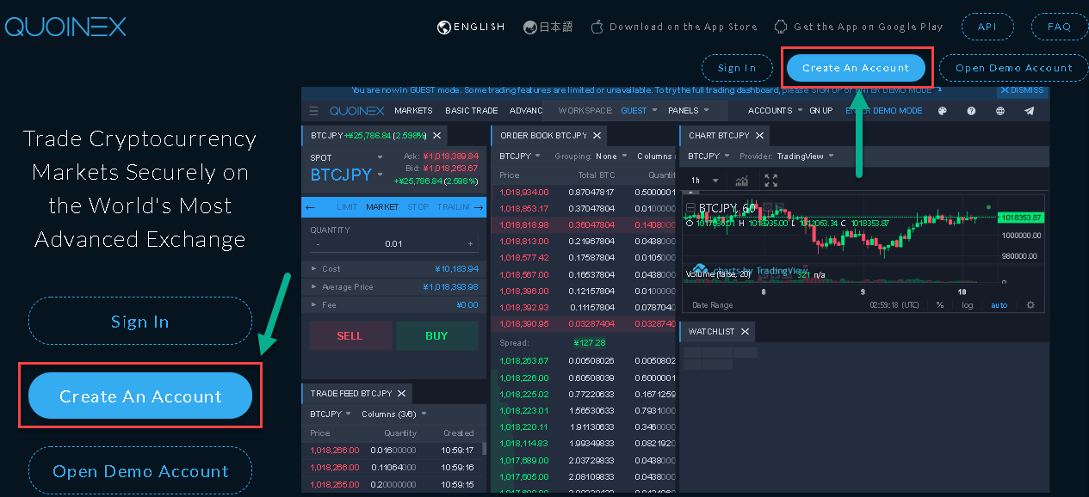Close the Order Book BTCJPY tab
This screenshot has width=1089, height=497.
tap(597, 135)
